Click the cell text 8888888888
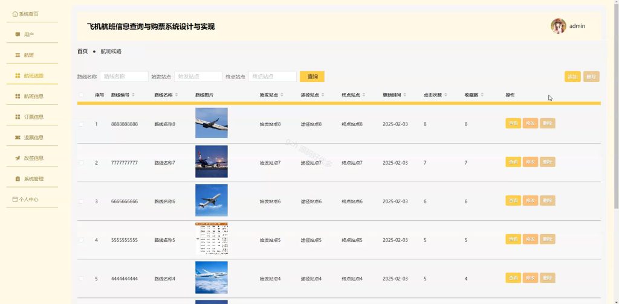 coord(125,124)
